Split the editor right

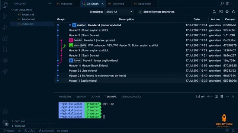coord(228,4)
